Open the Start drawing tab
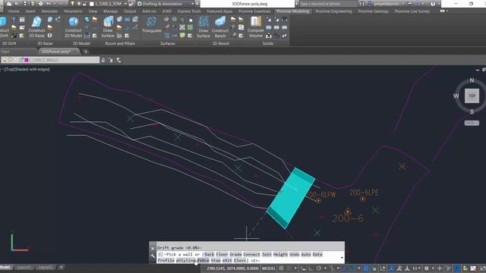The width and height of the screenshot is (486, 273). click(x=5, y=52)
